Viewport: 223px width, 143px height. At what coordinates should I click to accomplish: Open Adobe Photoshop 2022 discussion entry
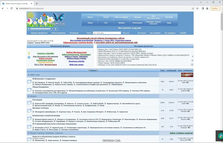[122, 51]
